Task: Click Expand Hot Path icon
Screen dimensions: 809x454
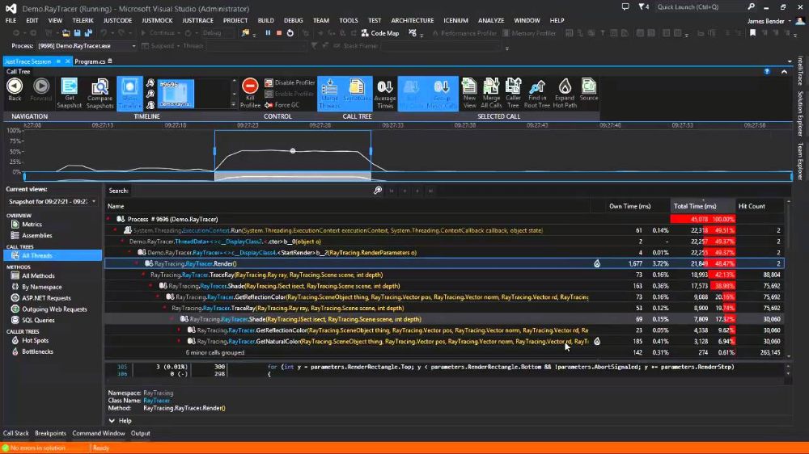Action: pos(565,93)
